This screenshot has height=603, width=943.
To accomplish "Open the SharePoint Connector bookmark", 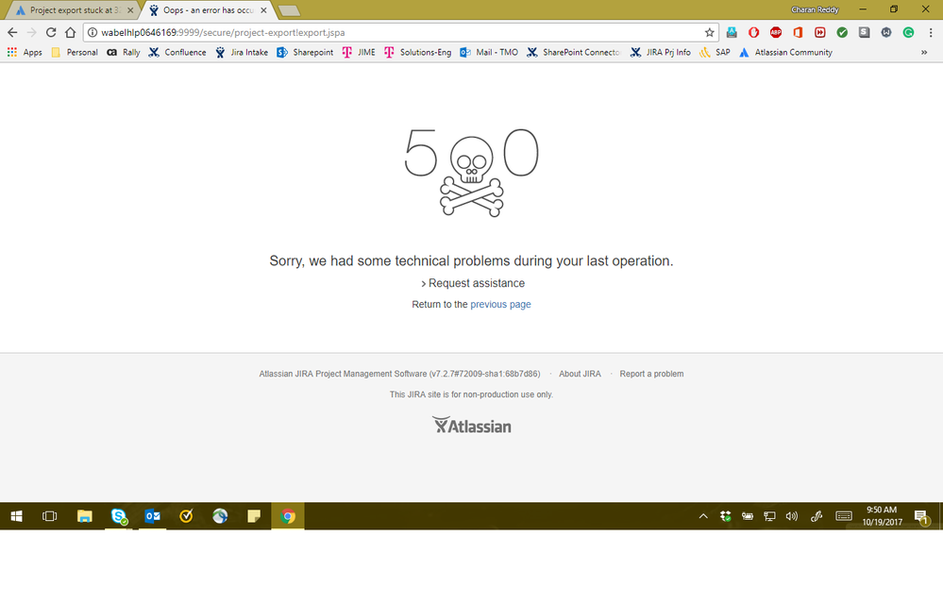I will coord(573,52).
